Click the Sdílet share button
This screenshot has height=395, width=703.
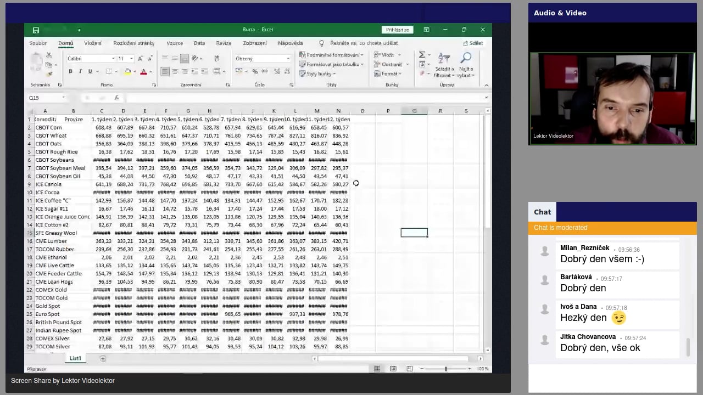(x=473, y=43)
